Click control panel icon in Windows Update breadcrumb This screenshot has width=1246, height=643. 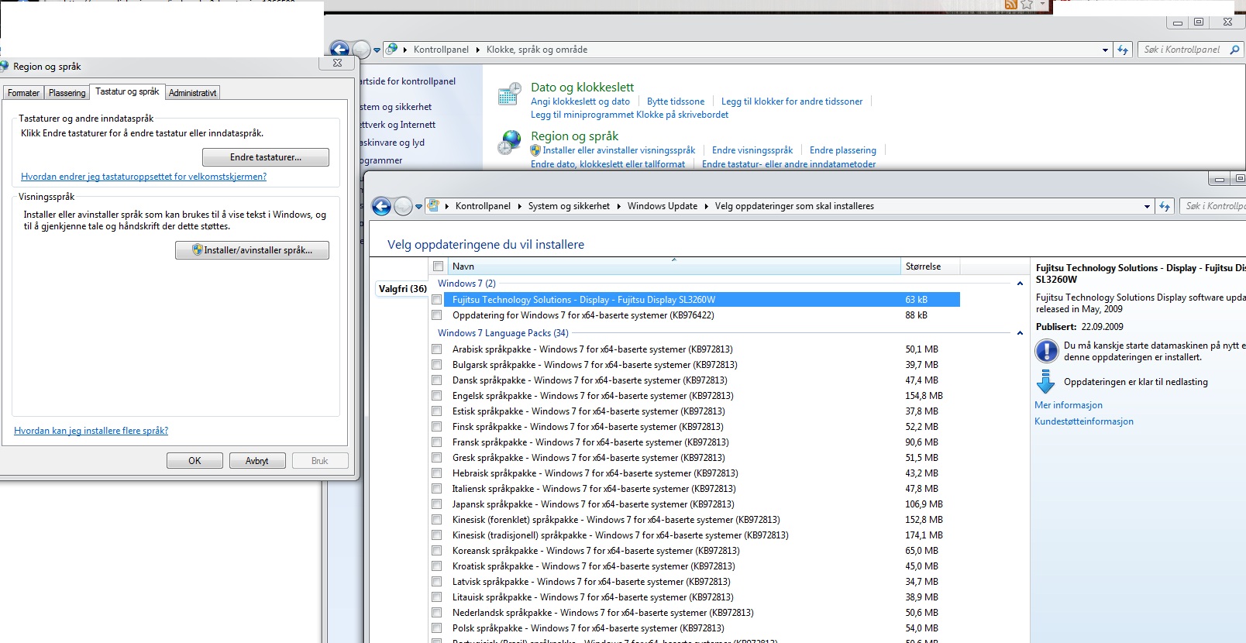pyautogui.click(x=434, y=206)
